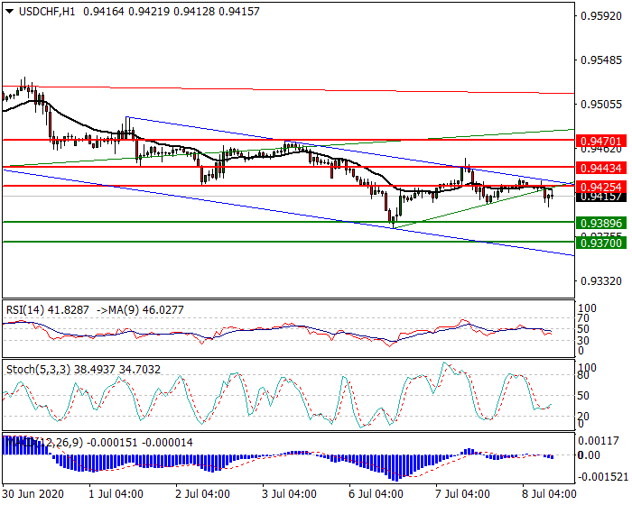The image size is (632, 505).
Task: Select the -0.001521 MACD scale value
Action: point(603,477)
